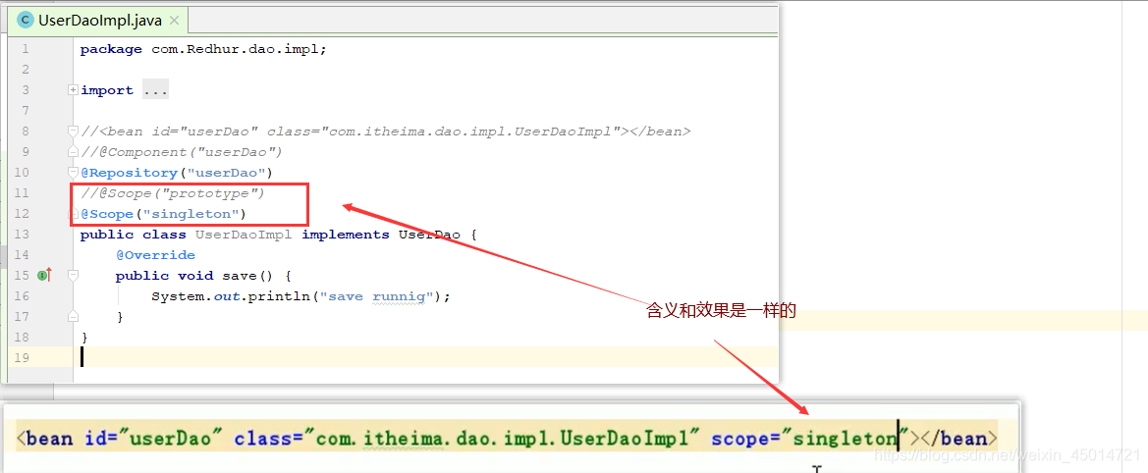Click the "singleton" string in @Scope
Screen dimensions: 1148x473
[190, 214]
